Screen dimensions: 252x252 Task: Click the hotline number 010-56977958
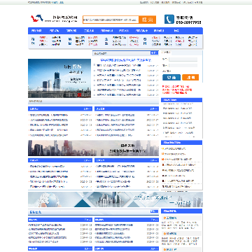188,22
